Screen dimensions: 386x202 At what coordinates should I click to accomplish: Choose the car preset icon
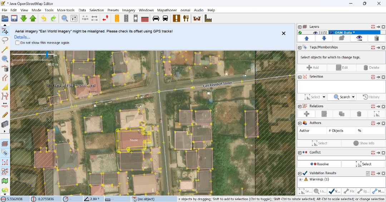click(x=156, y=19)
